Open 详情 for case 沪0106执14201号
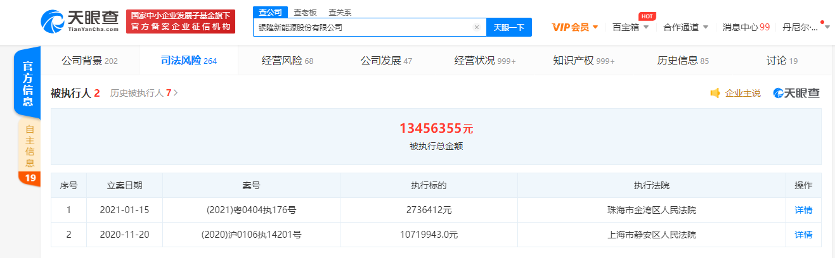Image resolution: width=835 pixels, height=258 pixels. pyautogui.click(x=803, y=235)
